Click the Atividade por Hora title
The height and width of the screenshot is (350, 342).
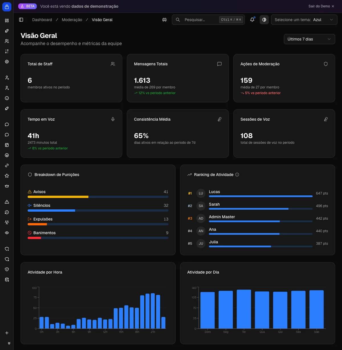tap(45, 272)
